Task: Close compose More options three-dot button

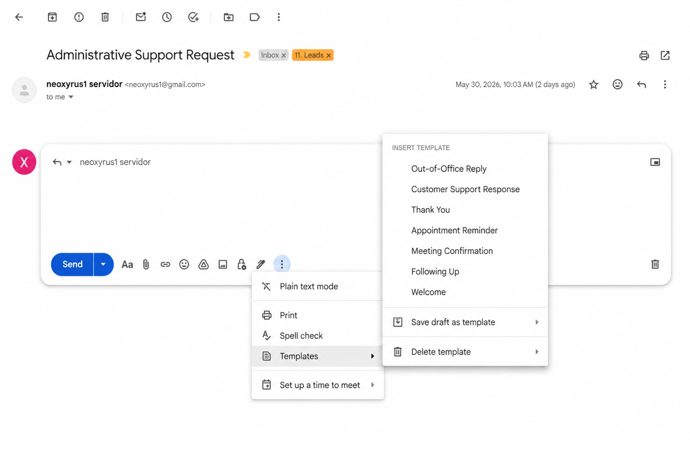Action: coord(282,264)
